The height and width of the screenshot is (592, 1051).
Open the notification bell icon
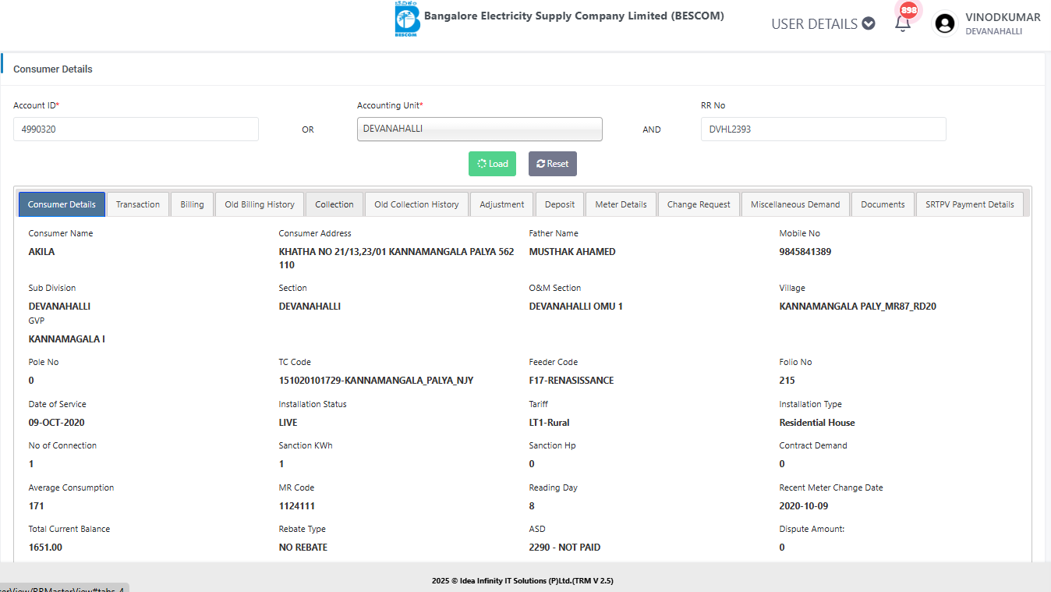[903, 23]
